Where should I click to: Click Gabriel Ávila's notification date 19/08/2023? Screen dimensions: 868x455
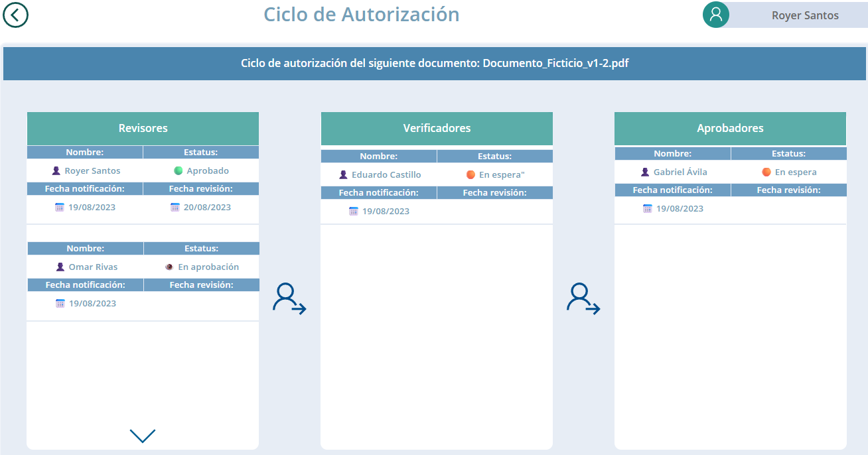(680, 208)
